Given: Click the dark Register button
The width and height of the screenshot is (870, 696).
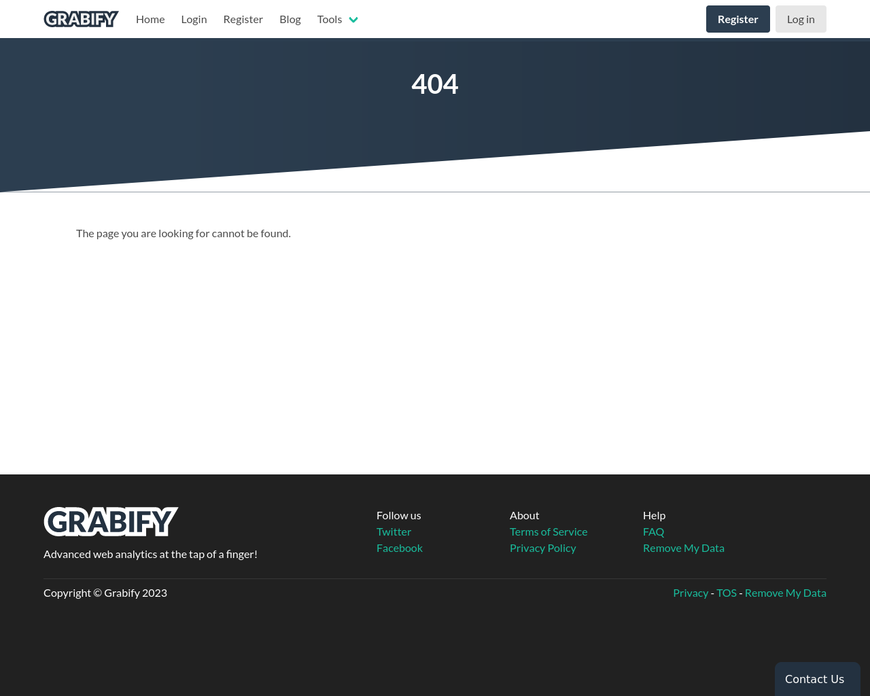Looking at the screenshot, I should point(738,19).
